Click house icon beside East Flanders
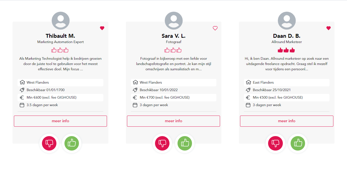Viewport: 347px width, 170px height. (x=248, y=82)
